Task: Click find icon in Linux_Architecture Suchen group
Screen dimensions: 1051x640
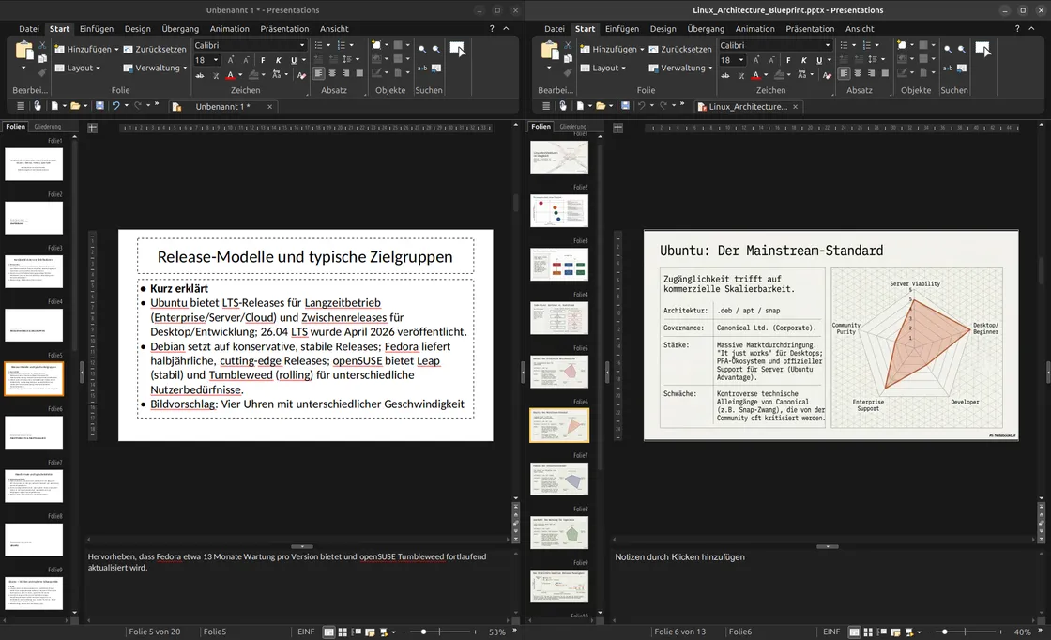Action: click(x=948, y=49)
